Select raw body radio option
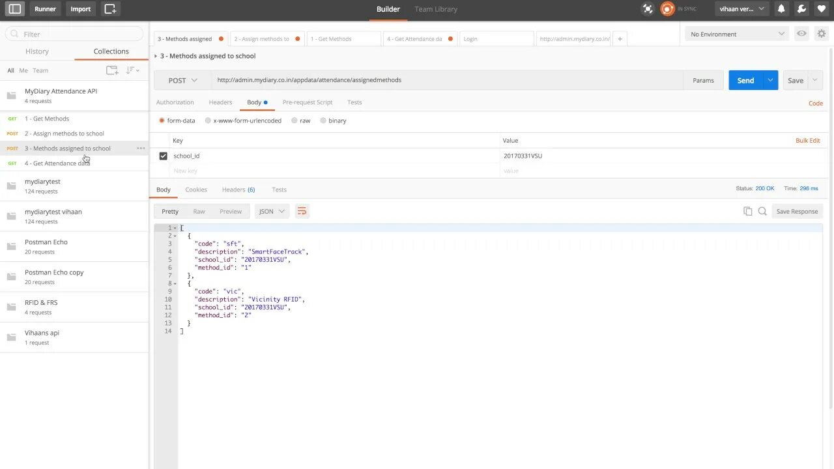 click(x=295, y=121)
